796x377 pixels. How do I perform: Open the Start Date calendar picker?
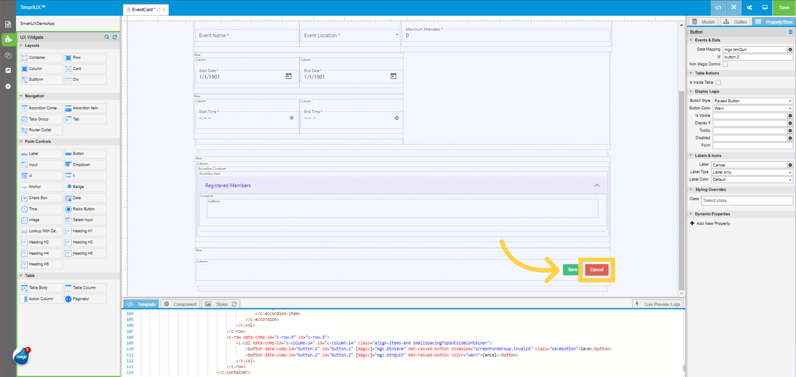pyautogui.click(x=289, y=76)
